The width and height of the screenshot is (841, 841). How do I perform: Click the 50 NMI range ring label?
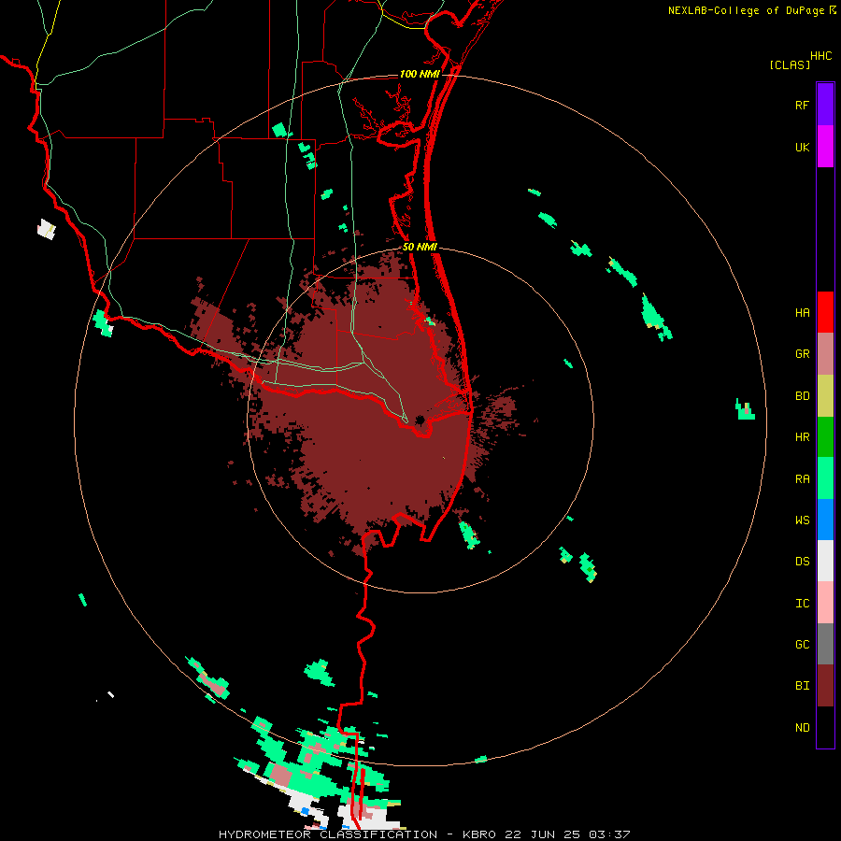(x=420, y=248)
